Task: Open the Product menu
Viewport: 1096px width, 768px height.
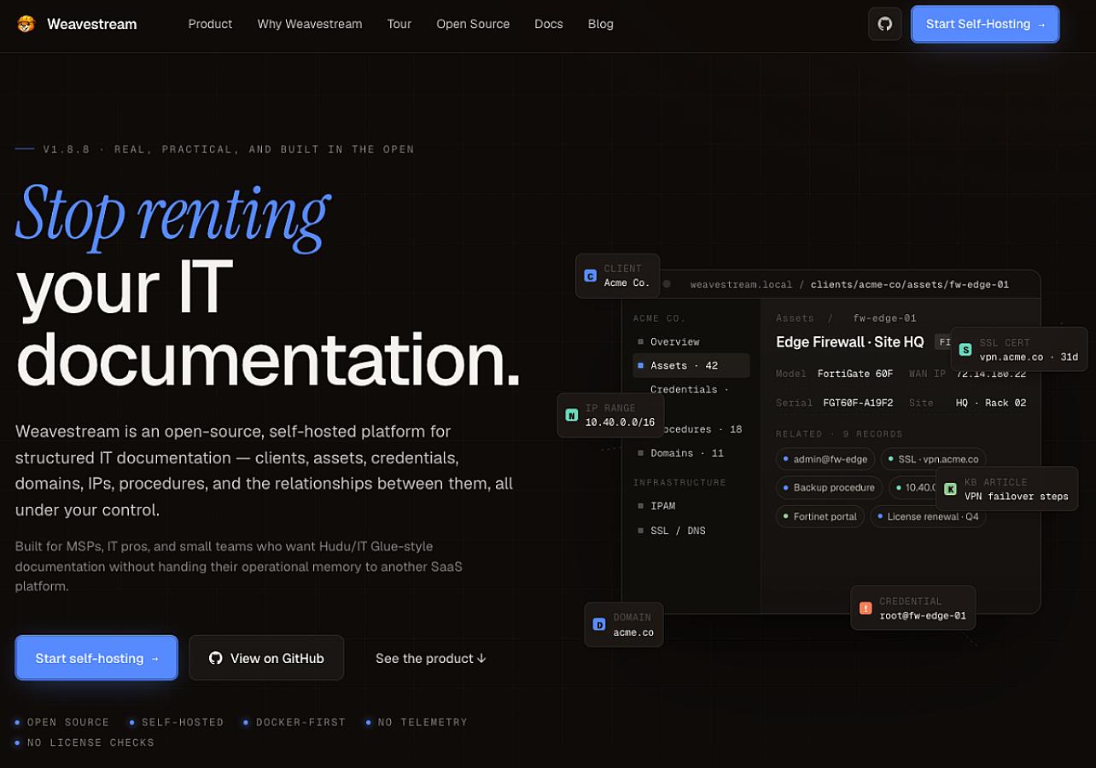Action: coord(210,24)
